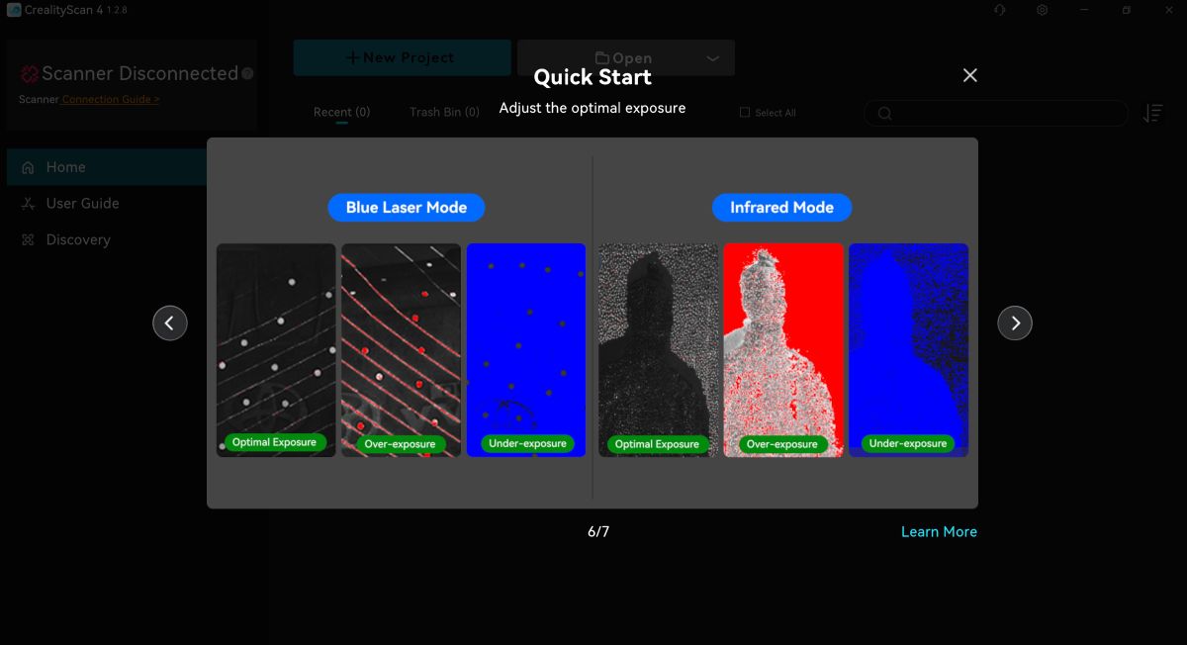The image size is (1187, 645).
Task: Open the sort order menu icon
Action: click(1152, 114)
